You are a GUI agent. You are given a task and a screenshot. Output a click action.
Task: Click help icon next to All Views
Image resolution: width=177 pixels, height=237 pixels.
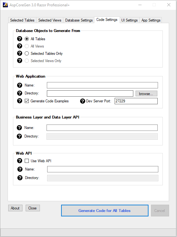pos(20,46)
